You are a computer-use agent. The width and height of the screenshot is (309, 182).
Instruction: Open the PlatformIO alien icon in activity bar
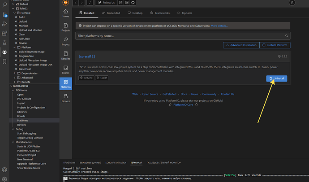4,52
